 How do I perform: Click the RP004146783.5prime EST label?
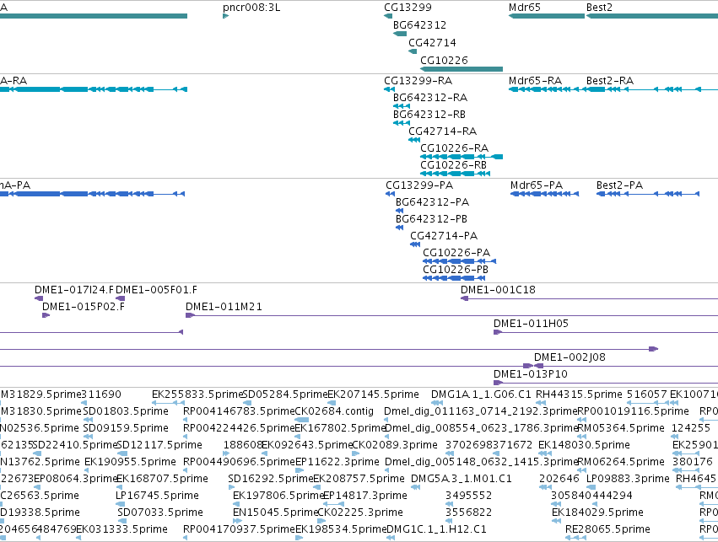tap(239, 412)
